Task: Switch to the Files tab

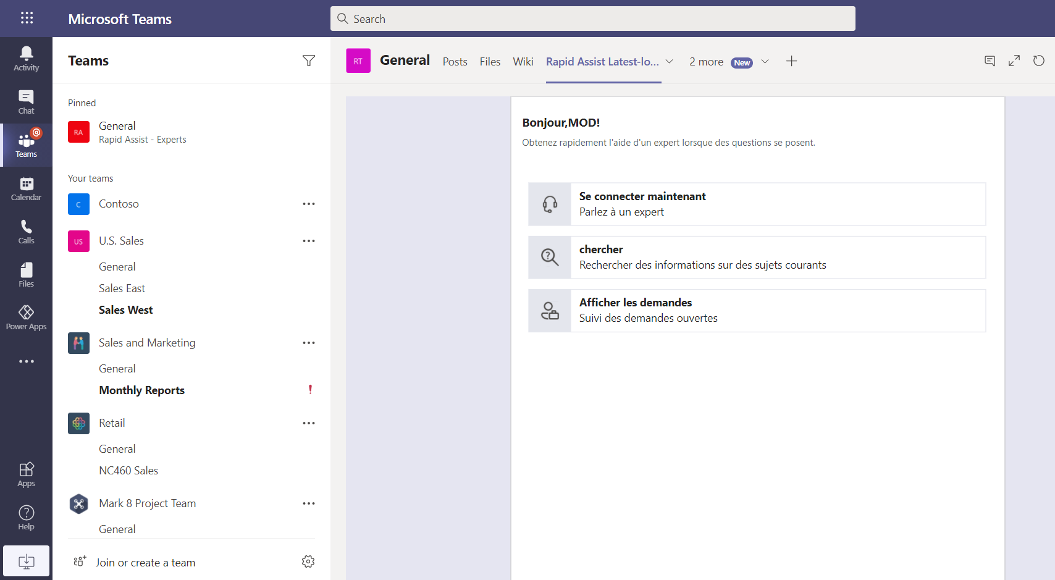Action: pyautogui.click(x=490, y=61)
